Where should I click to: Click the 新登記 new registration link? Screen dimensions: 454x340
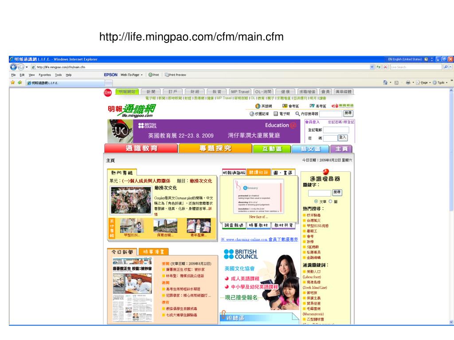[349, 122]
